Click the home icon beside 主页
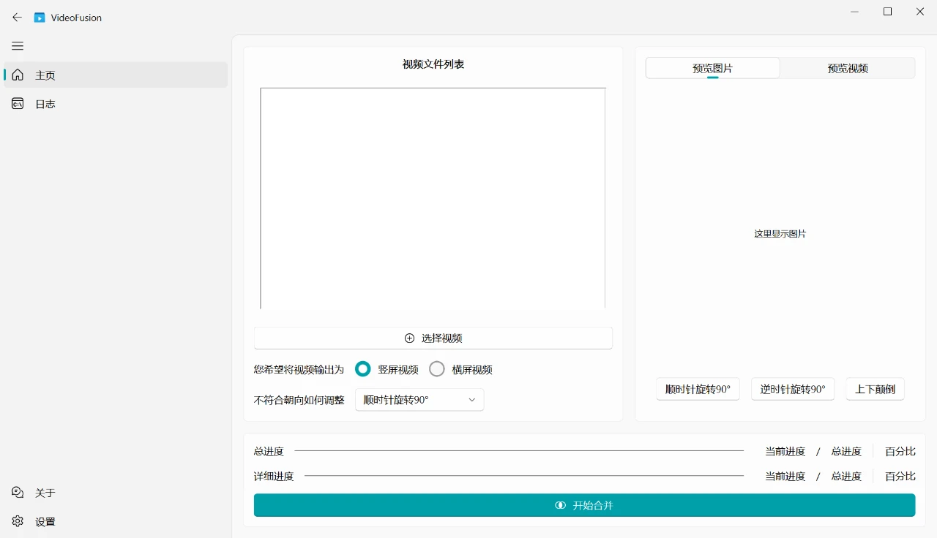Screen dimensions: 937x538 (x=18, y=75)
